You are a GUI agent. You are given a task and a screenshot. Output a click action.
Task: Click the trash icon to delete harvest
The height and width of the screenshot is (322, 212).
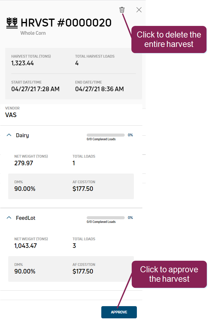point(122,10)
